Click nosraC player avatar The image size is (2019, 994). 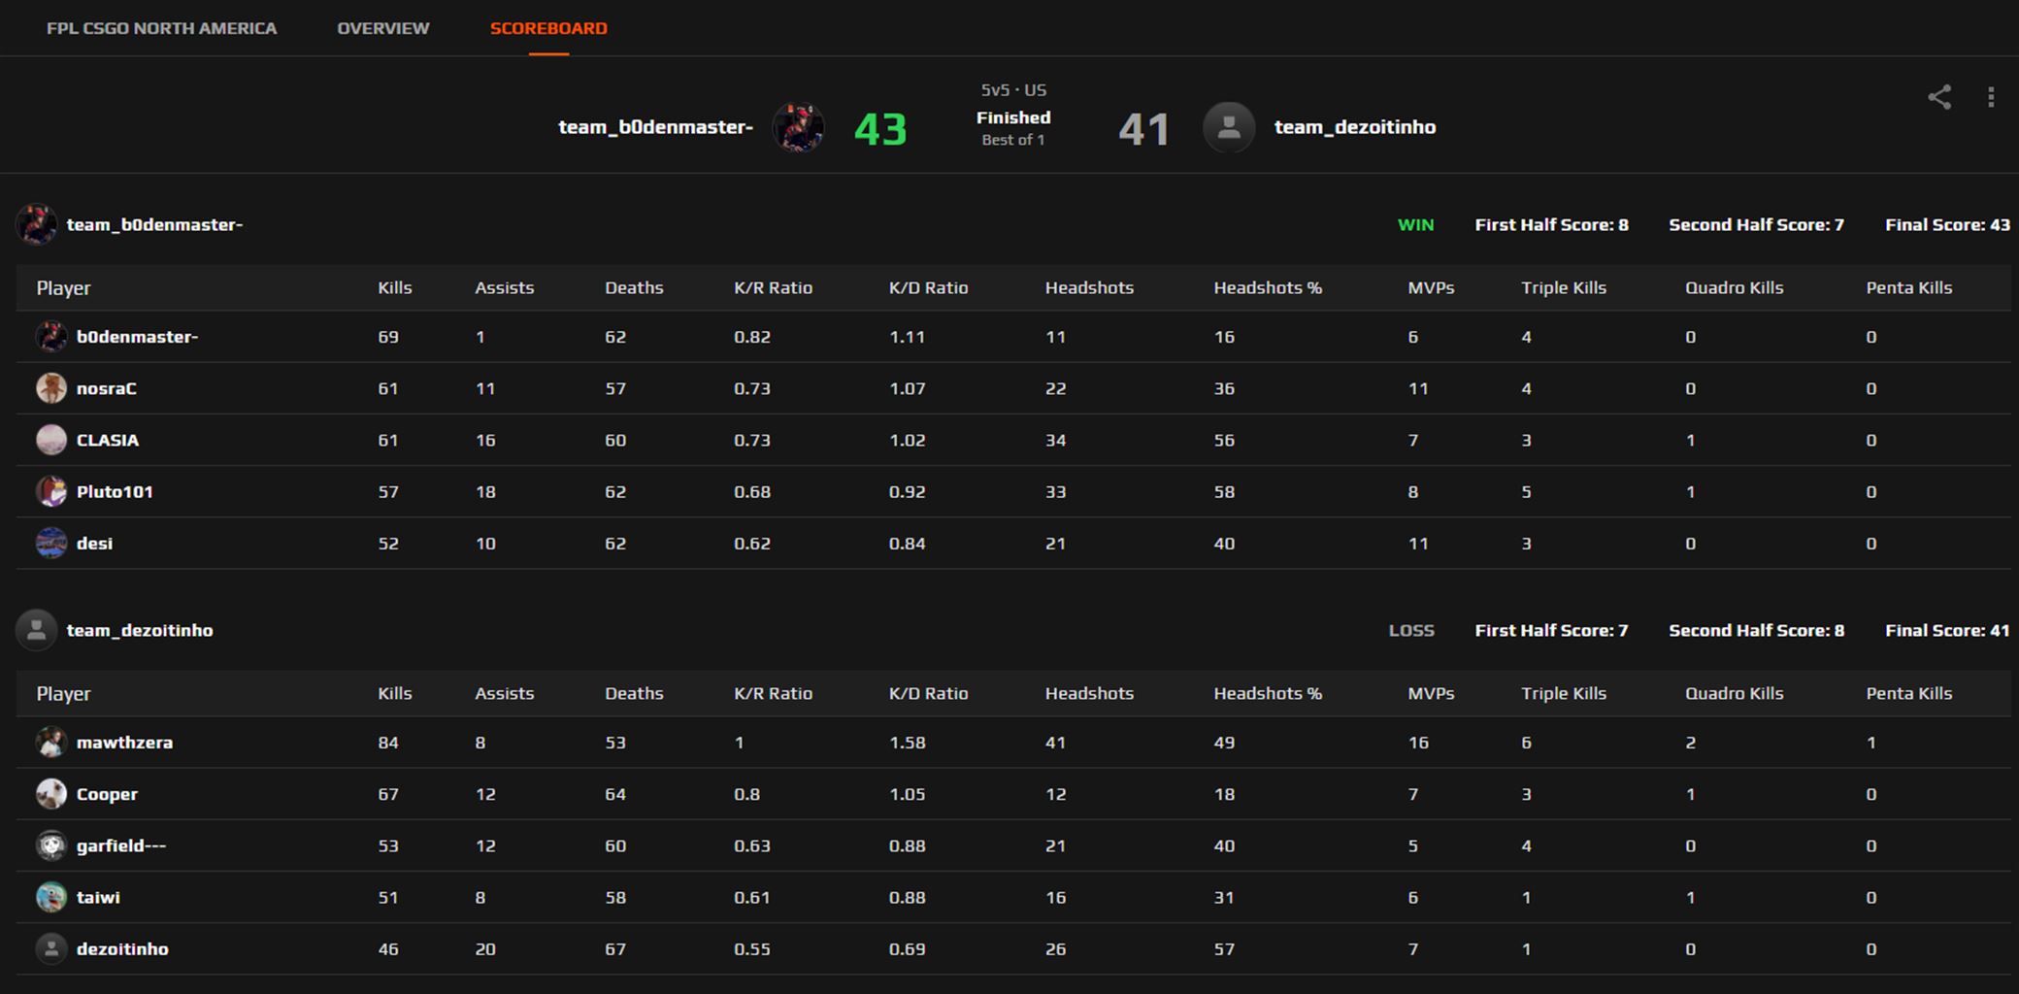pyautogui.click(x=51, y=388)
